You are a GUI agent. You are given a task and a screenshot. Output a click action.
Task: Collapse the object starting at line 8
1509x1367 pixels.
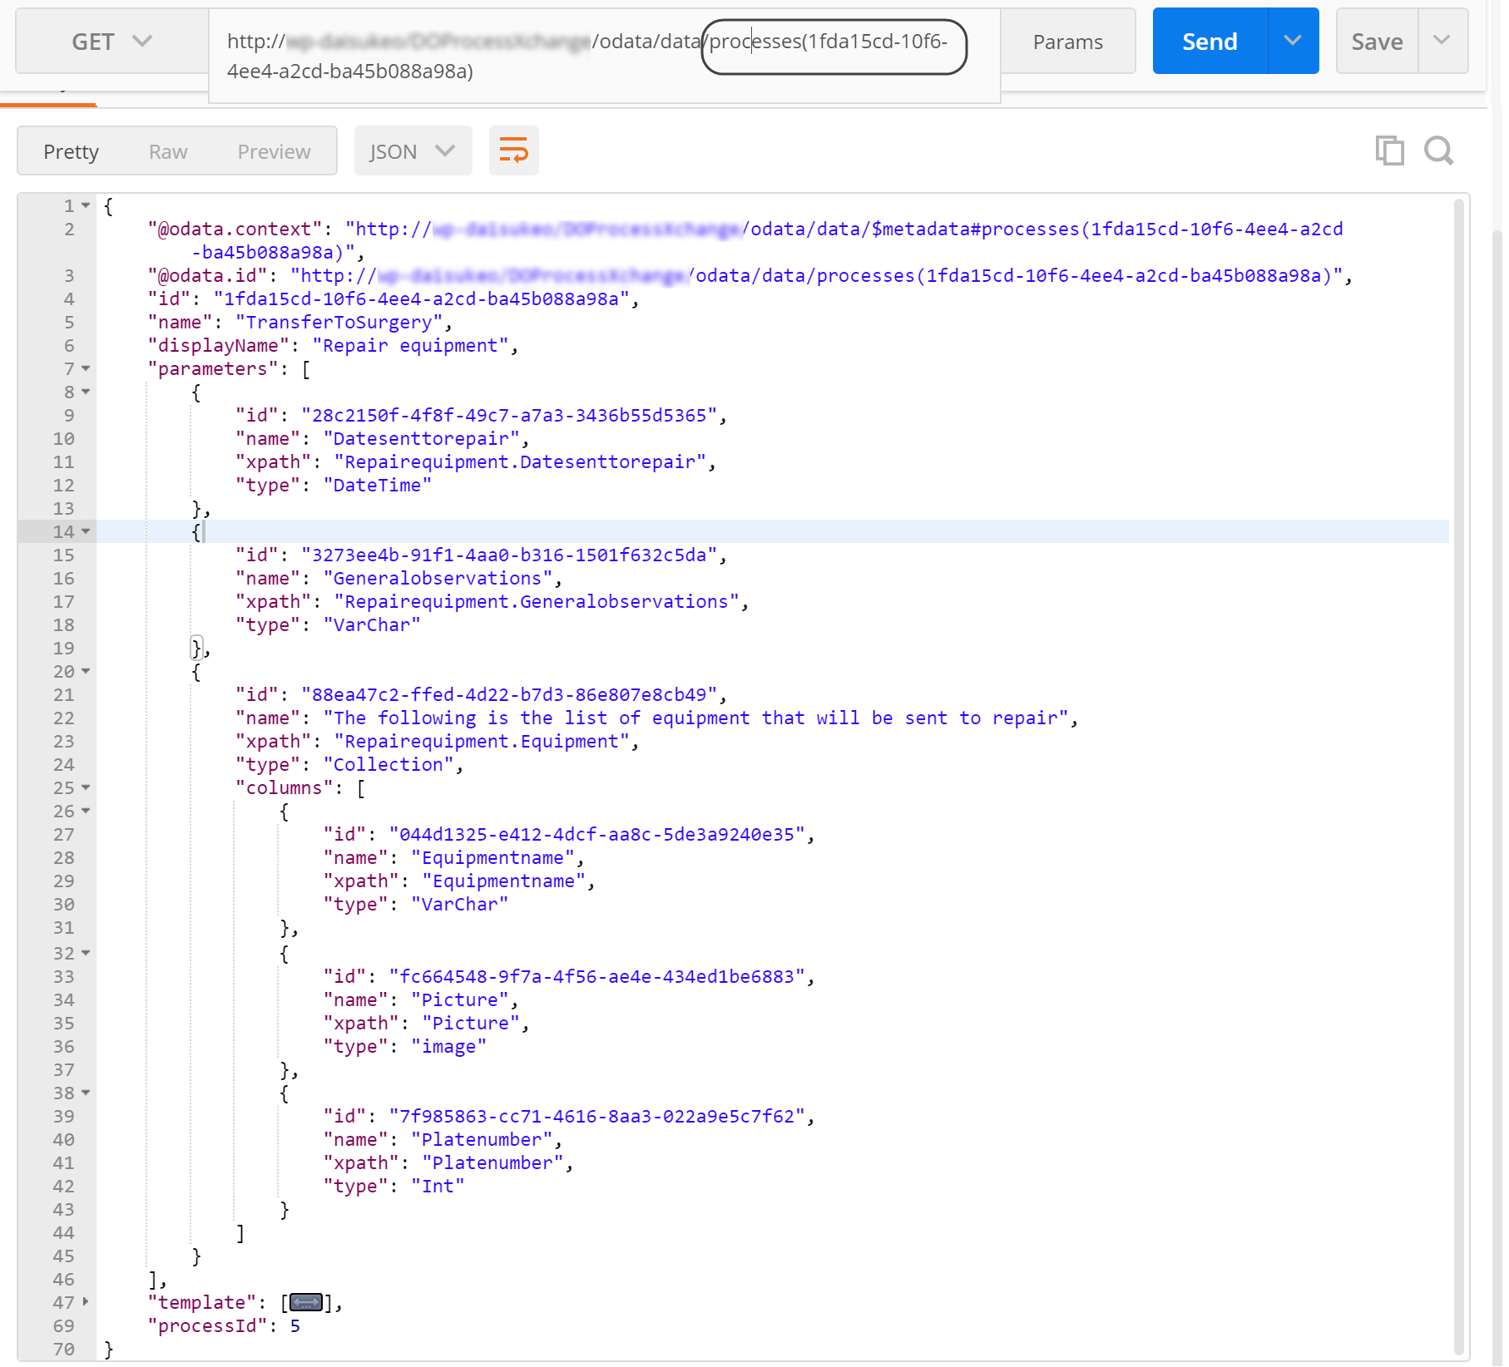tap(86, 392)
